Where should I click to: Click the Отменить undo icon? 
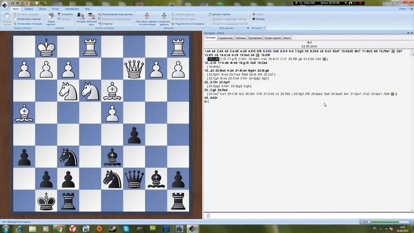pyautogui.click(x=59, y=14)
